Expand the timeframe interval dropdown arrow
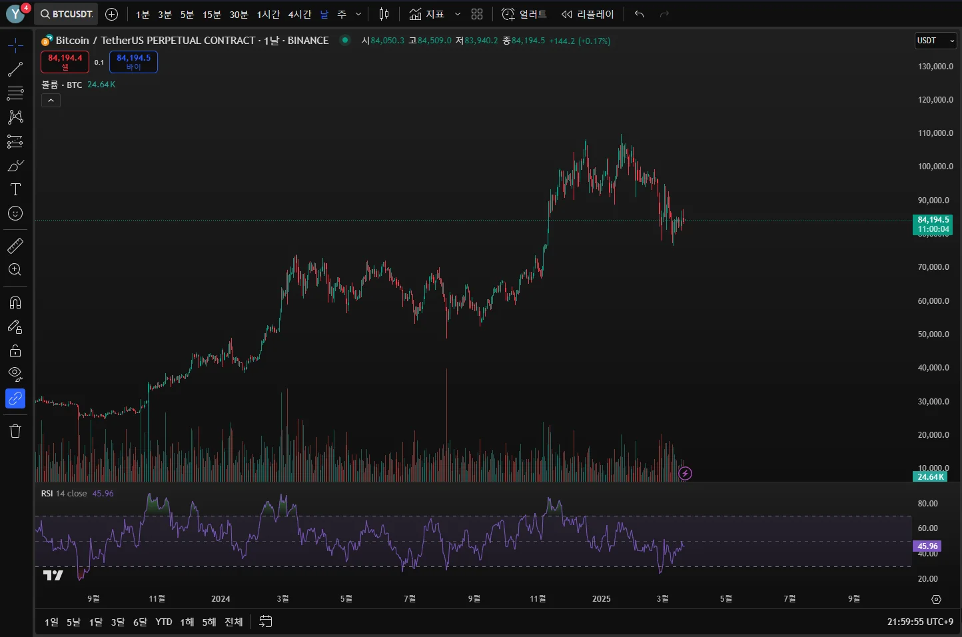Image resolution: width=962 pixels, height=637 pixels. point(358,14)
